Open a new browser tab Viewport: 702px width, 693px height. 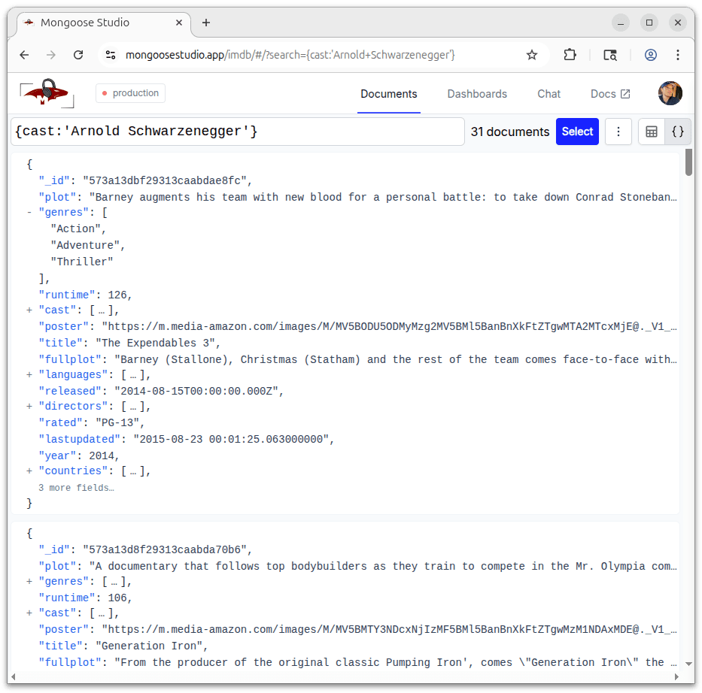coord(206,23)
